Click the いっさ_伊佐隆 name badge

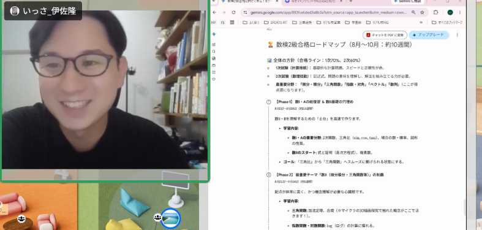tap(43, 11)
